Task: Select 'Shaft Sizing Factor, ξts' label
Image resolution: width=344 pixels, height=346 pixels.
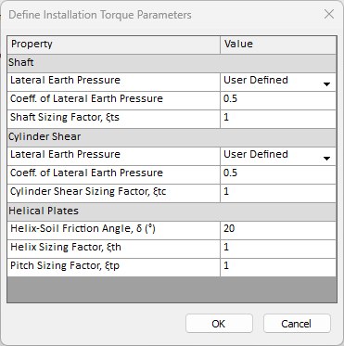Action: coord(65,117)
